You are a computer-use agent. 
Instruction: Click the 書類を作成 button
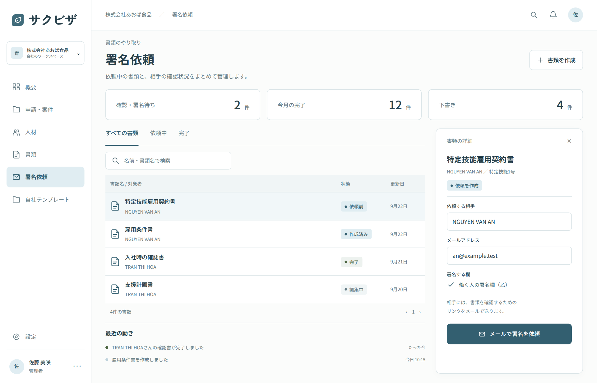pyautogui.click(x=556, y=60)
